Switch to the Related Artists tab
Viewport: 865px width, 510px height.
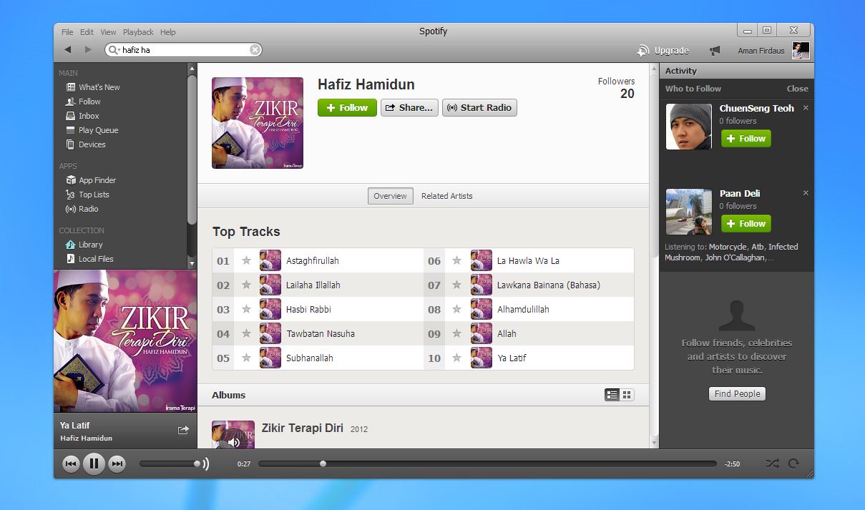click(x=446, y=196)
